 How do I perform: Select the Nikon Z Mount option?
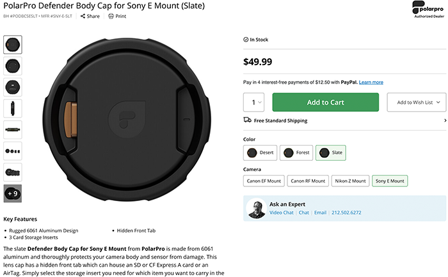tap(350, 181)
